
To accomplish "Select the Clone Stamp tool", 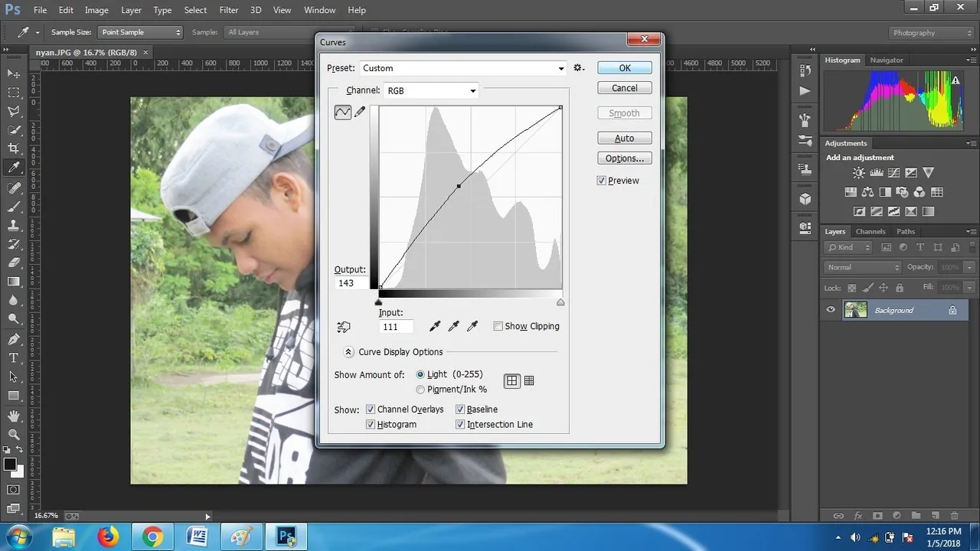I will tap(14, 225).
